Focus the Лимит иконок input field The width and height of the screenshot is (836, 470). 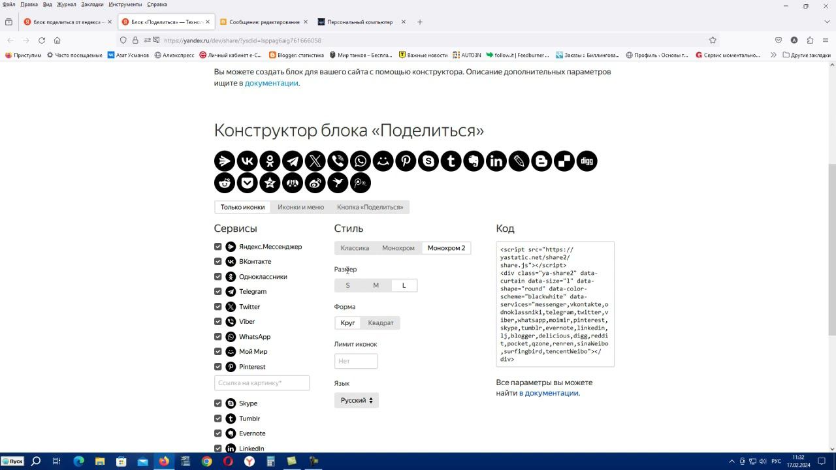click(x=356, y=361)
